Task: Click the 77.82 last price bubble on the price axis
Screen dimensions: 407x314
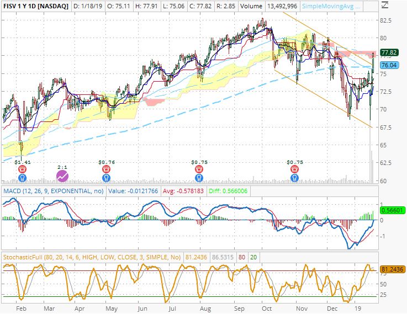Action: point(389,52)
